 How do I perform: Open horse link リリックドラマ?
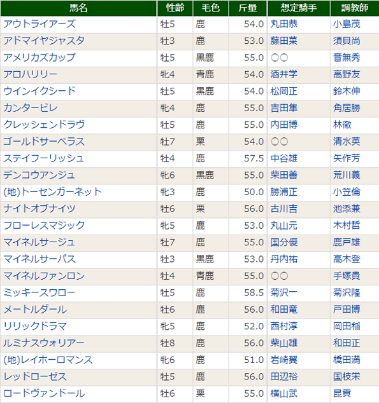35,327
